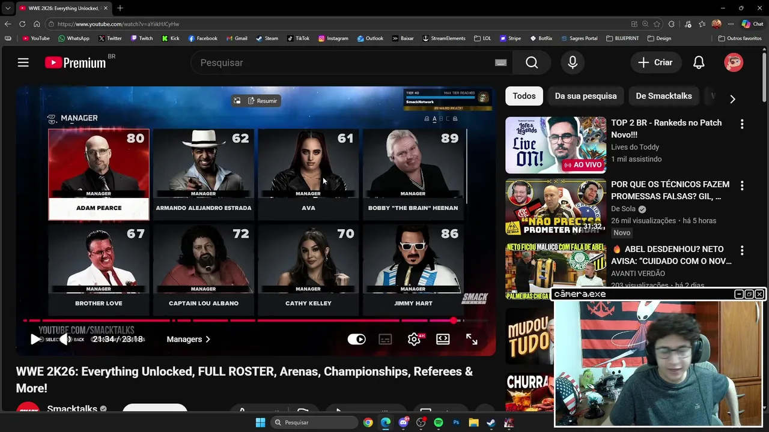
Task: Open the AVANTI VERDÃO channel link
Action: [x=638, y=274]
